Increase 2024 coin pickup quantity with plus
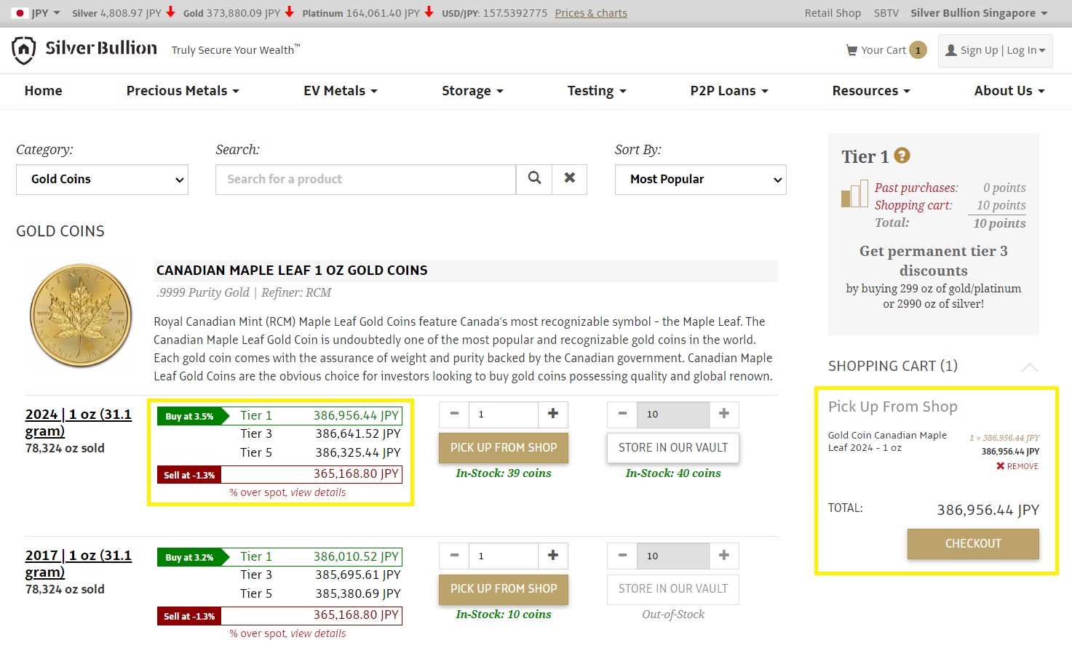This screenshot has height=648, width=1072. click(553, 414)
